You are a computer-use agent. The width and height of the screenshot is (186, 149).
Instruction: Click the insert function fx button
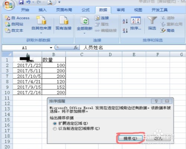click(76, 48)
